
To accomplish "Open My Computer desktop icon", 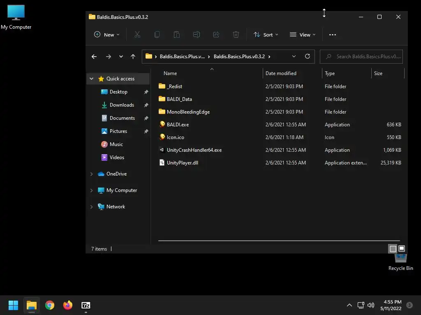I will coord(16,17).
